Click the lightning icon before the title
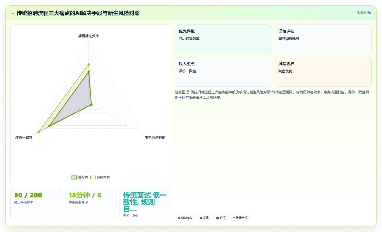 coord(13,13)
